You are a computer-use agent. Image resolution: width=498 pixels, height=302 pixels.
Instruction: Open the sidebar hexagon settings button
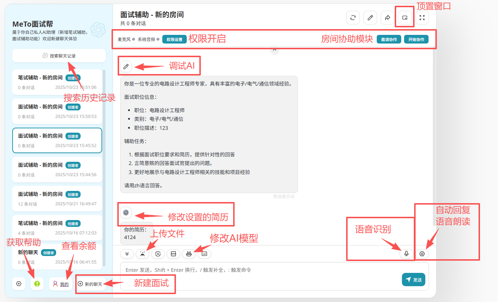pos(19,284)
